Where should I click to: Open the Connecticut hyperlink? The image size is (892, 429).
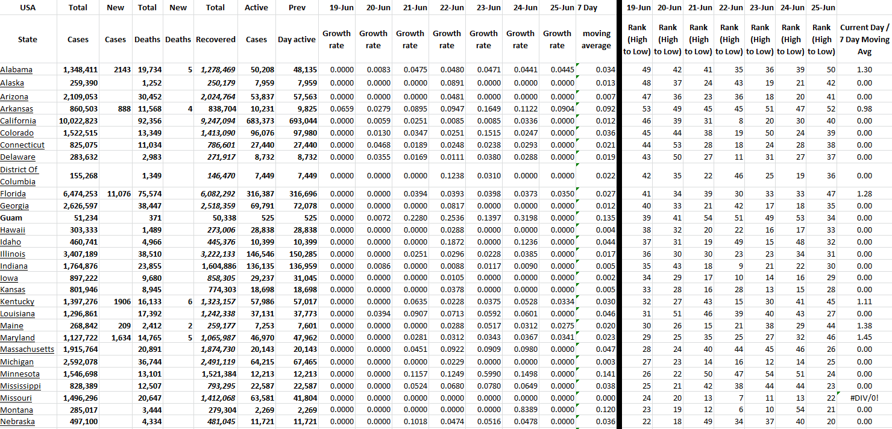tap(22, 145)
